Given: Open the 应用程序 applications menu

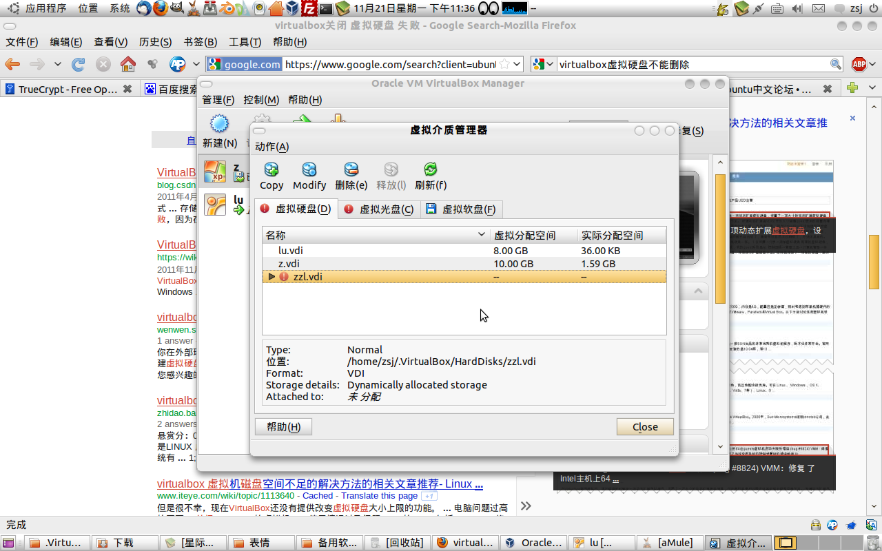Looking at the screenshot, I should [x=45, y=8].
